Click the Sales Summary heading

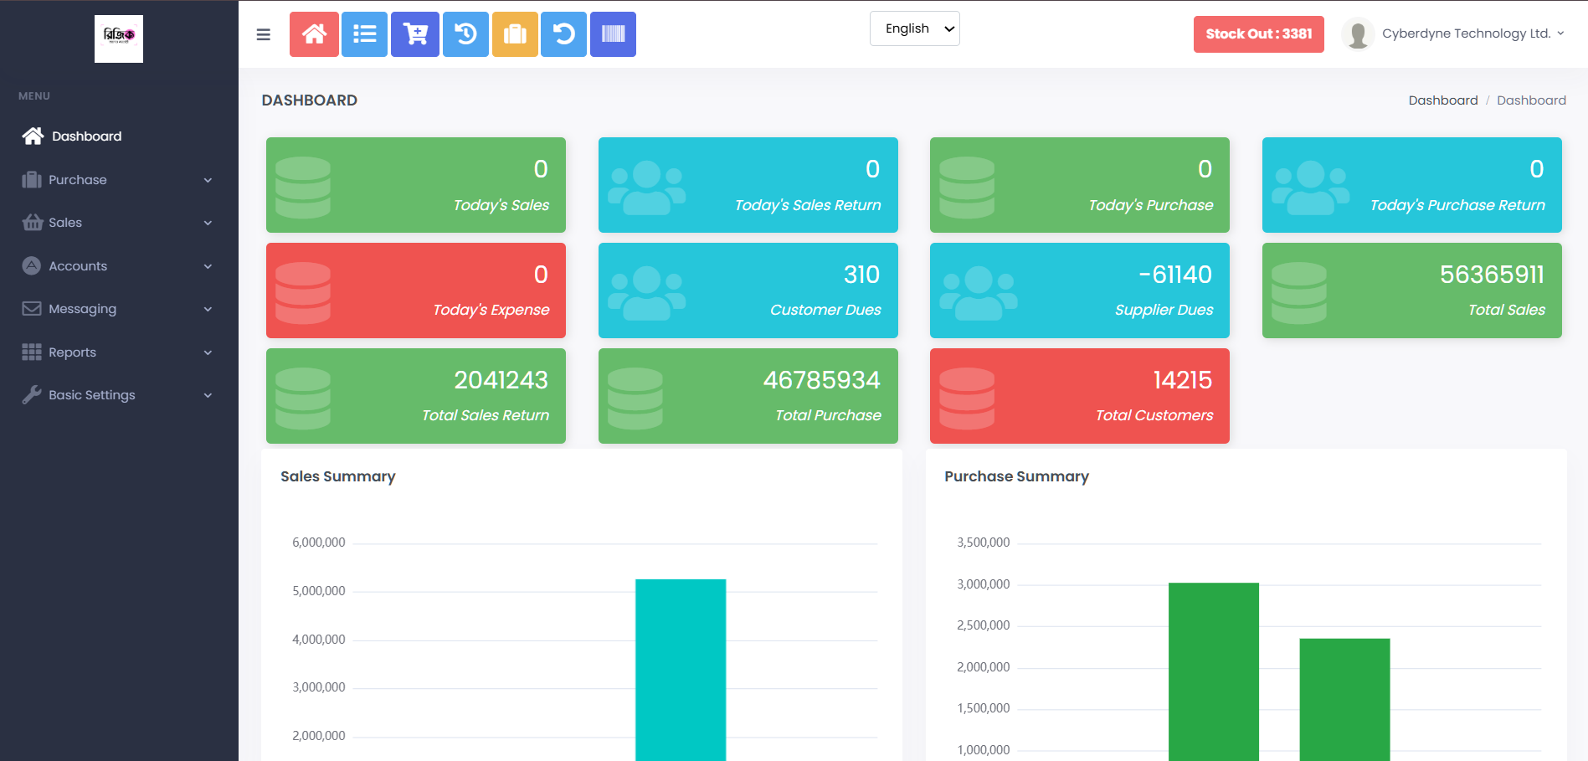(337, 476)
